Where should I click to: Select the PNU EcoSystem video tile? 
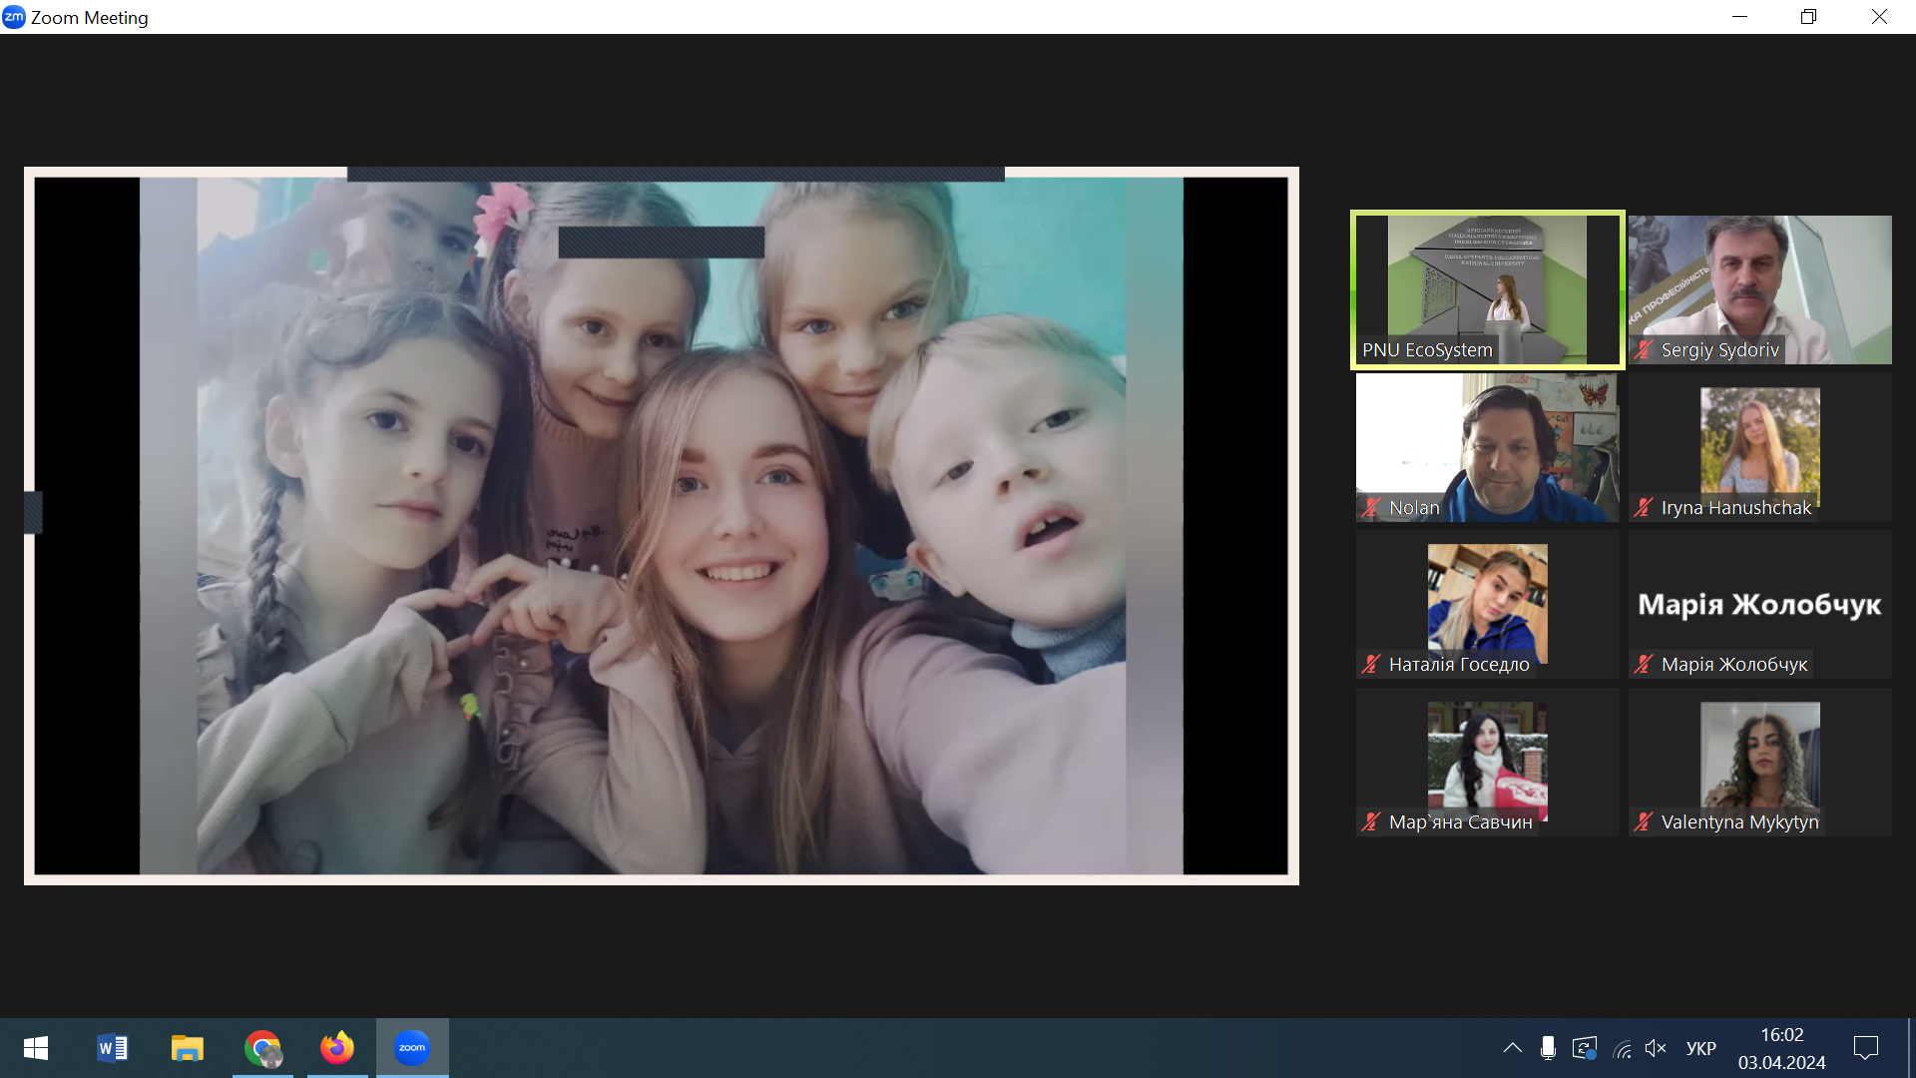click(x=1487, y=289)
